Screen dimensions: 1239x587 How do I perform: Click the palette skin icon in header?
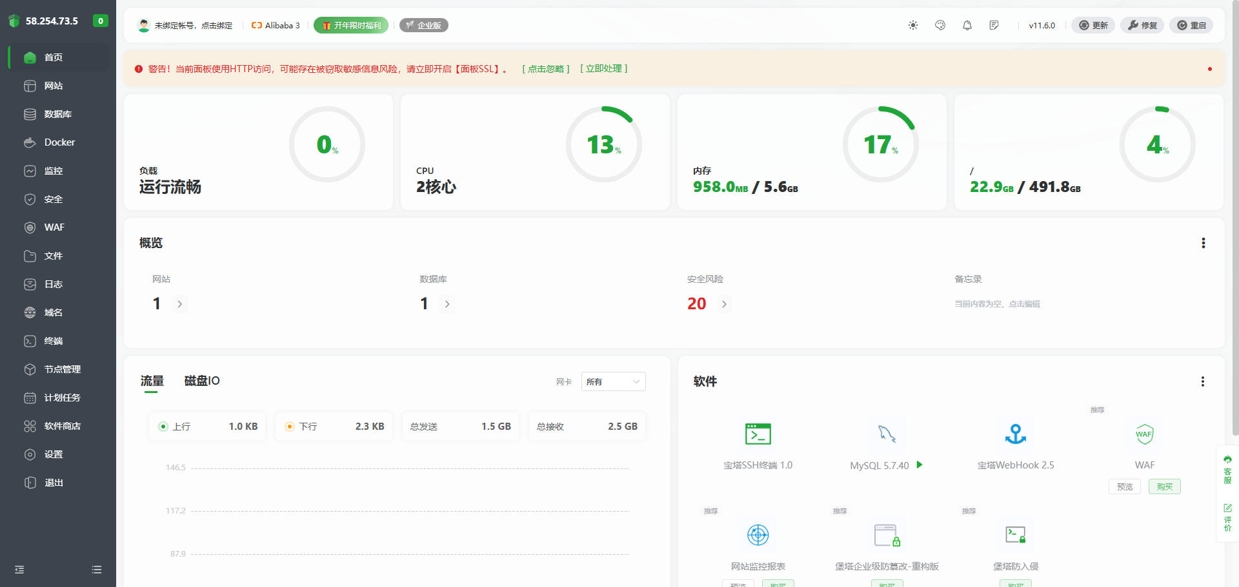pos(940,25)
